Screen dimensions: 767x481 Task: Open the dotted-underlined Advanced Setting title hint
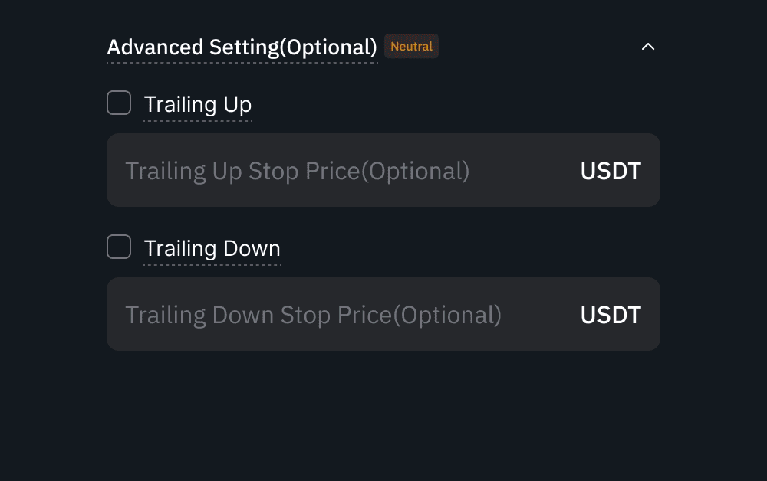pos(242,47)
